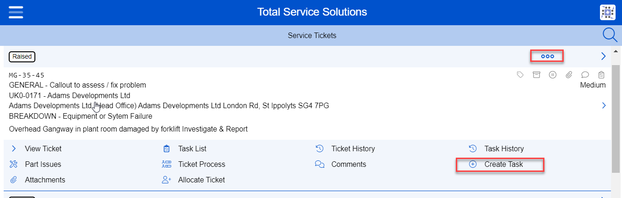Click the vertical scrollbar thumb
The height and width of the screenshot is (198, 622).
coord(616,119)
